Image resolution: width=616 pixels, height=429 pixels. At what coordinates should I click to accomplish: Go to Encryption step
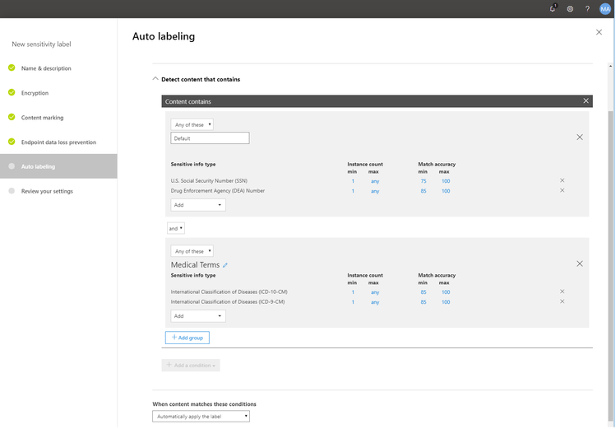pyautogui.click(x=35, y=93)
